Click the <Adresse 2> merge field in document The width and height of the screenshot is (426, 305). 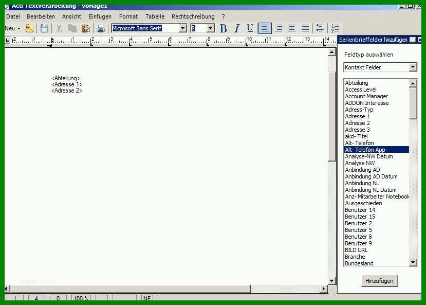(x=67, y=91)
